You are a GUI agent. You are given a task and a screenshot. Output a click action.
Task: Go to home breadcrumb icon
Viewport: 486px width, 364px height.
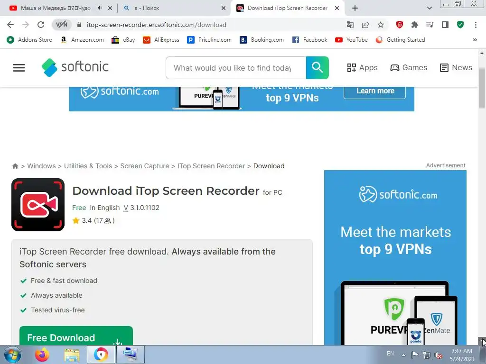click(15, 166)
